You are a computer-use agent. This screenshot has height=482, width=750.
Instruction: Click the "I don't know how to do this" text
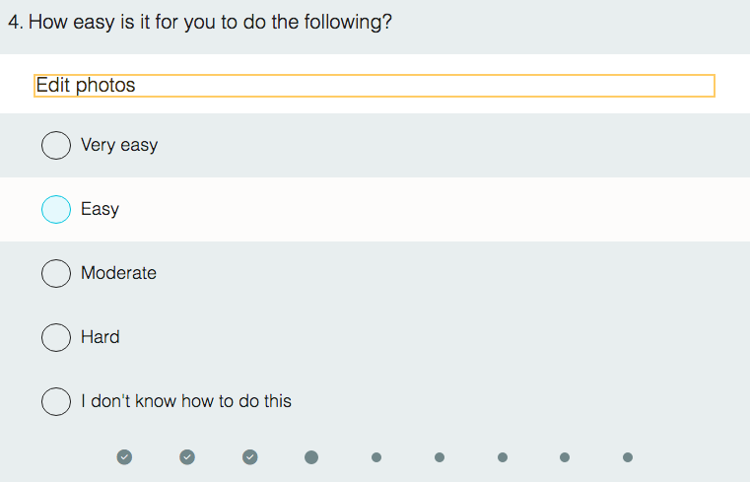point(186,401)
